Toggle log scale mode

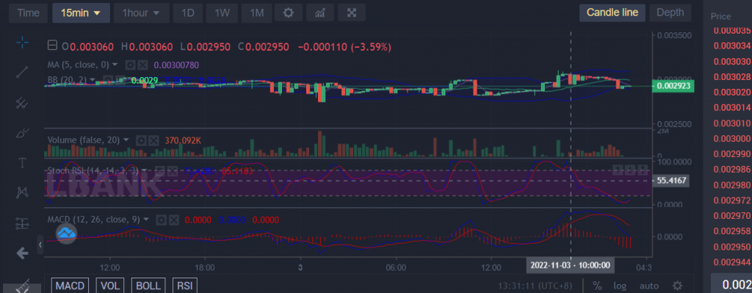pyautogui.click(x=620, y=286)
